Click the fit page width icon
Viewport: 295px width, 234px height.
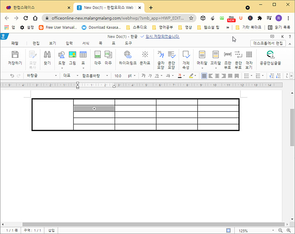(228, 231)
